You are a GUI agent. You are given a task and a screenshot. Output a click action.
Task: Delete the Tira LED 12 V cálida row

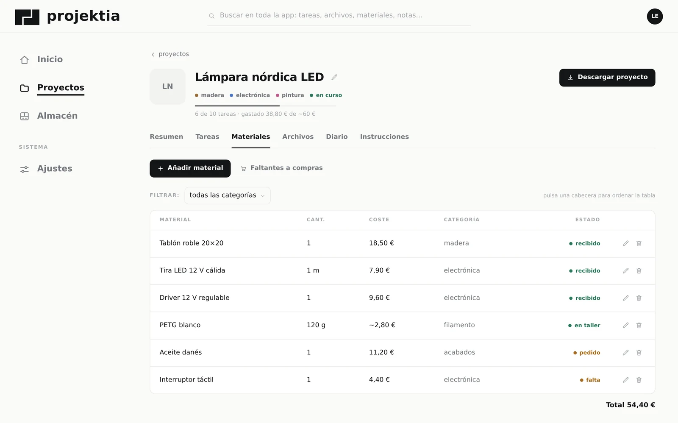coord(639,270)
